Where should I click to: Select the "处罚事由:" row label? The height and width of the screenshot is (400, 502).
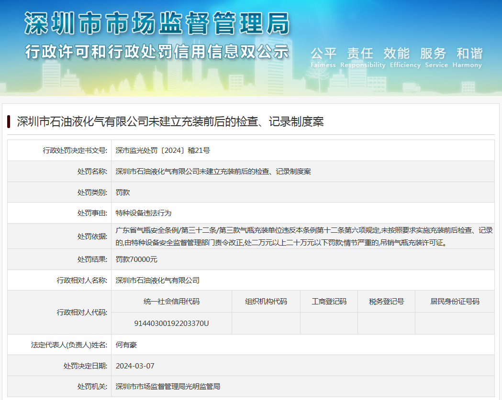[92, 213]
